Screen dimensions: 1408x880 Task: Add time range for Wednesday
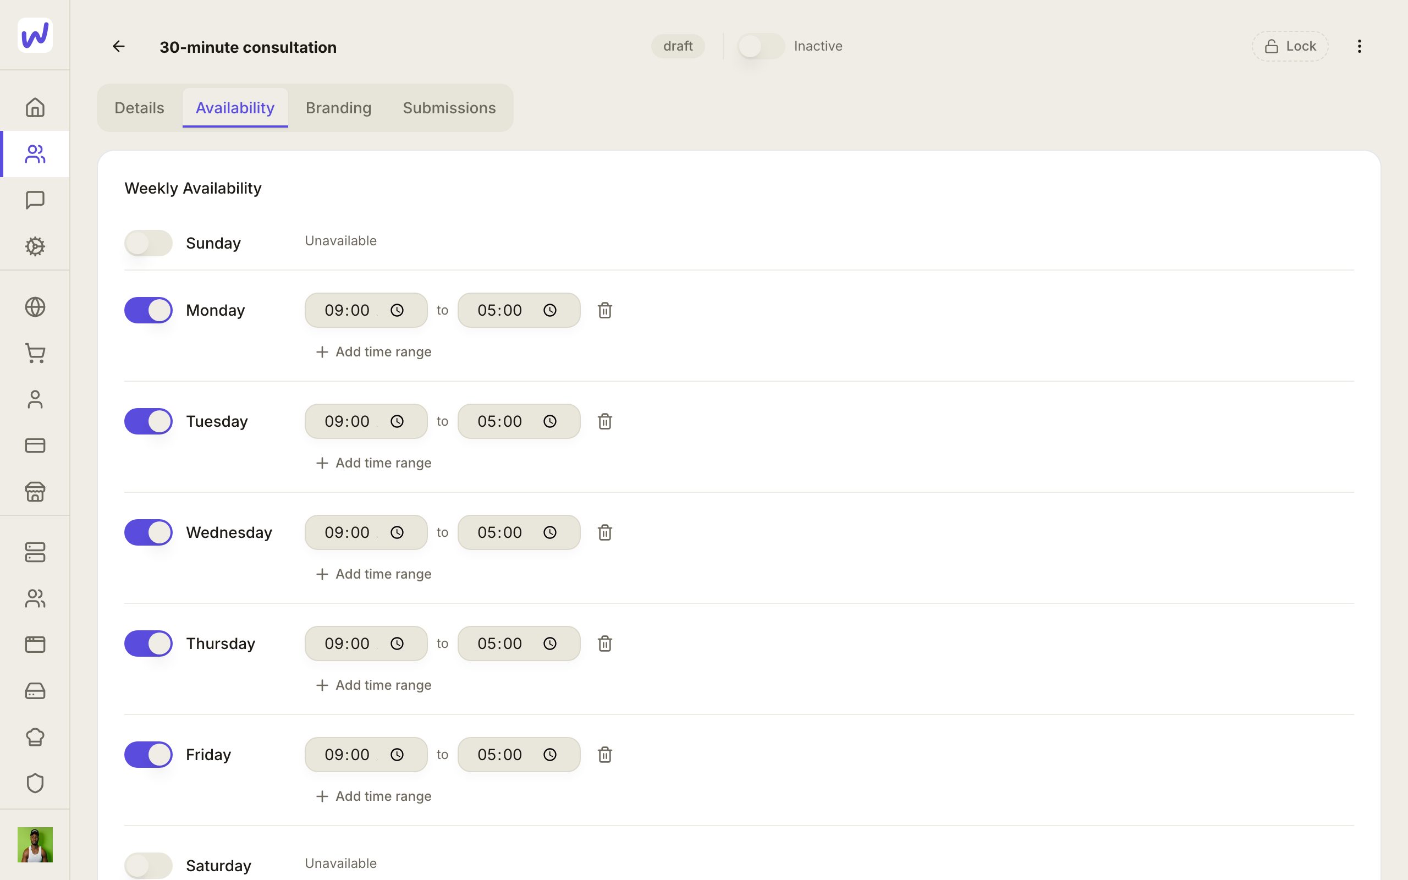click(373, 574)
